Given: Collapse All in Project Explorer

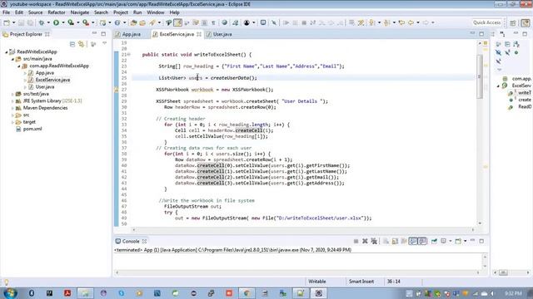Looking at the screenshot, I should [x=72, y=44].
